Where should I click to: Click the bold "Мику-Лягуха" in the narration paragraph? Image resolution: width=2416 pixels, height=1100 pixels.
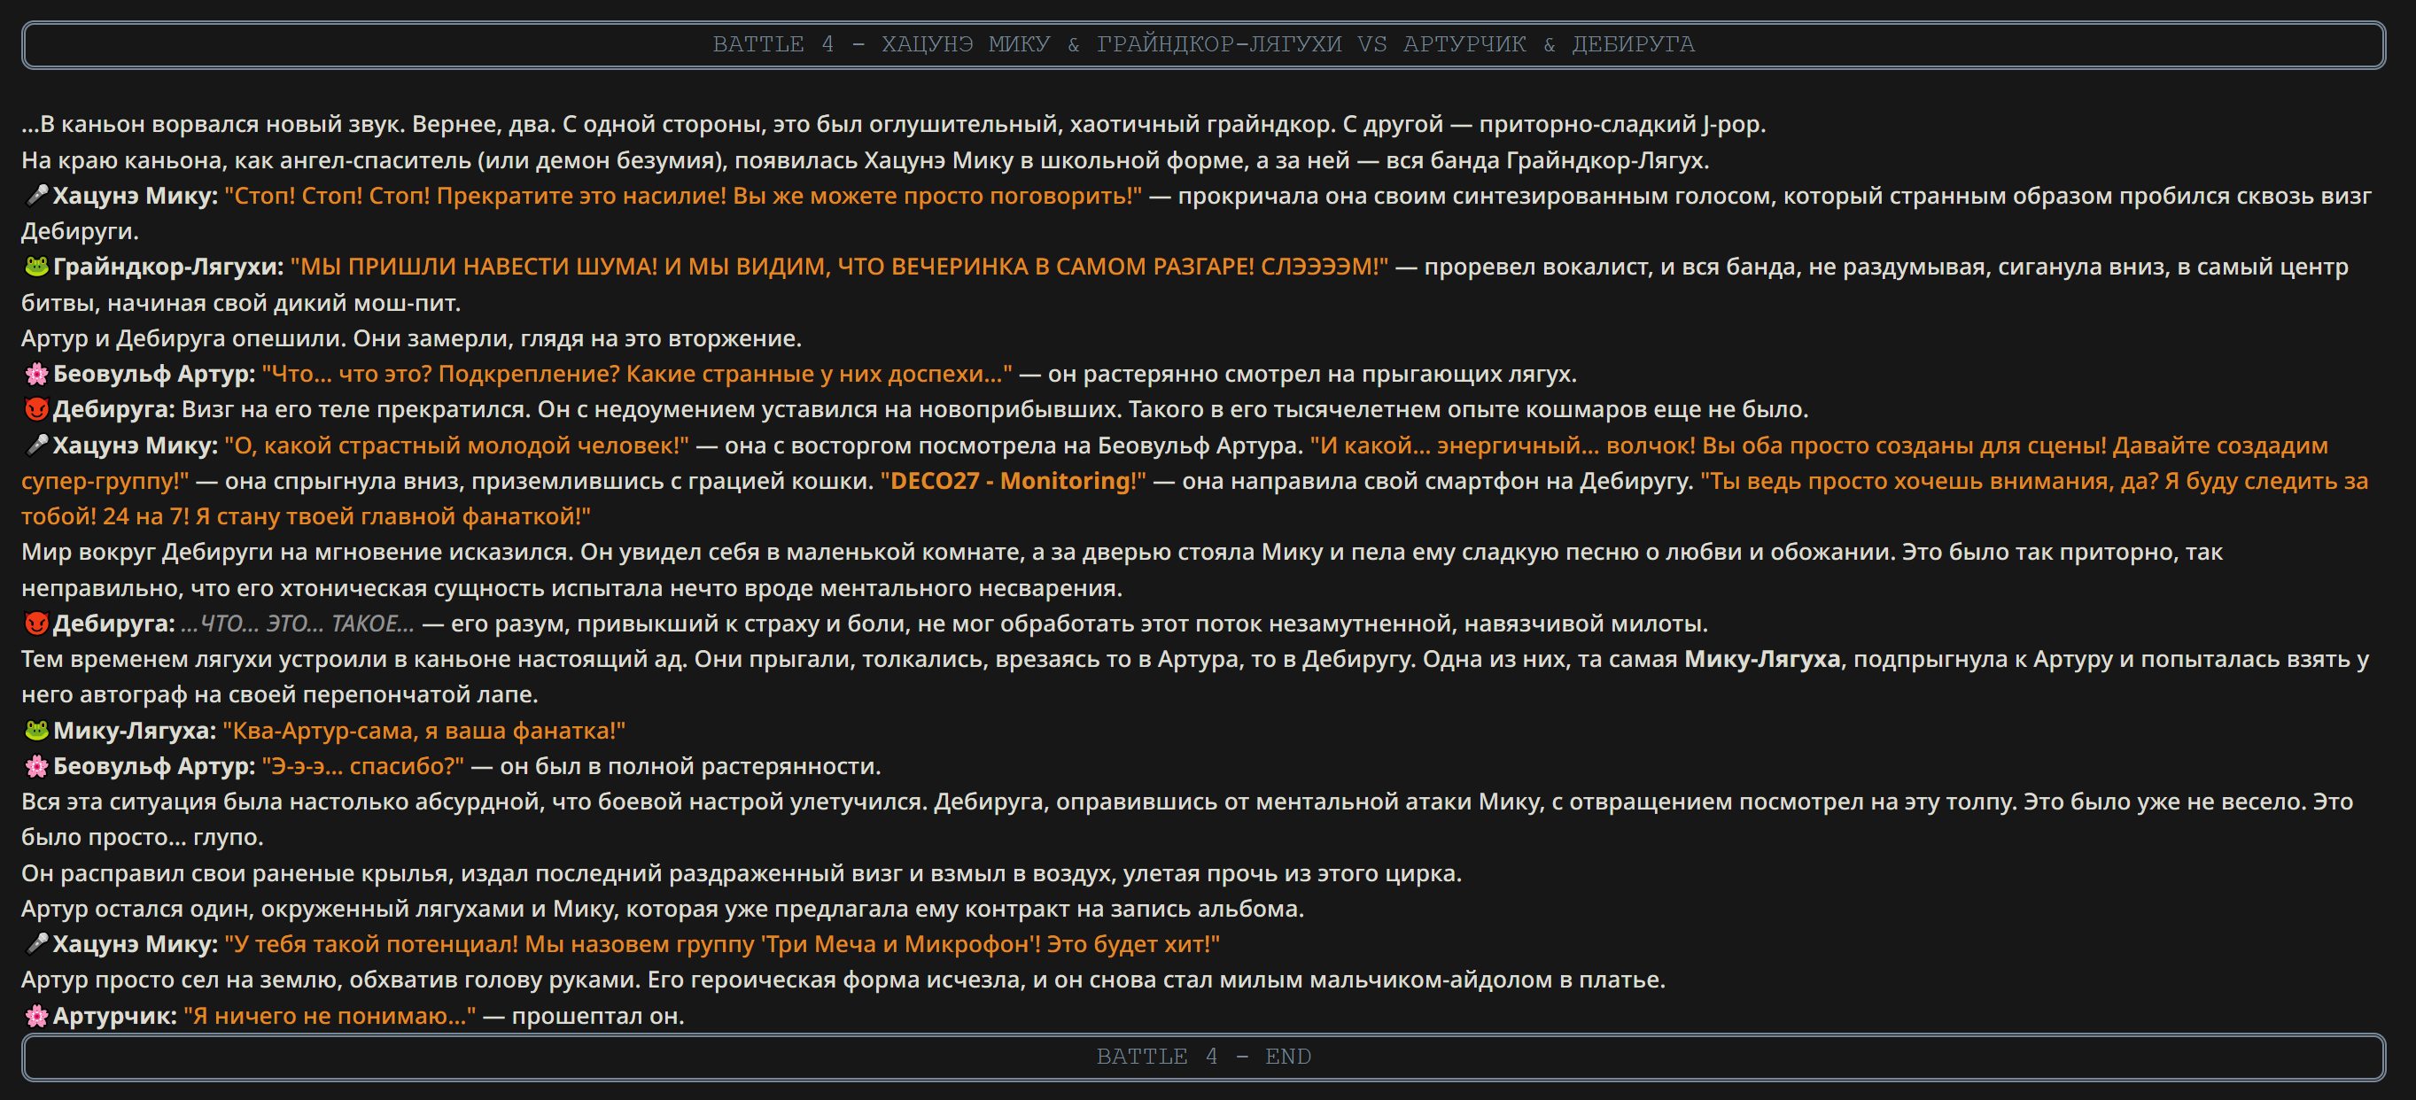[1762, 659]
